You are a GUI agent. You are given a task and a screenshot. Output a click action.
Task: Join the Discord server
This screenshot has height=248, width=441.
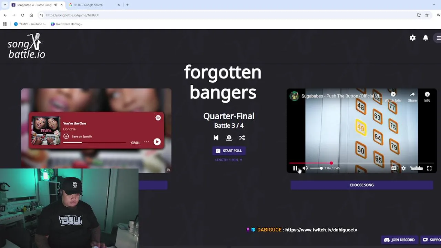(400, 240)
